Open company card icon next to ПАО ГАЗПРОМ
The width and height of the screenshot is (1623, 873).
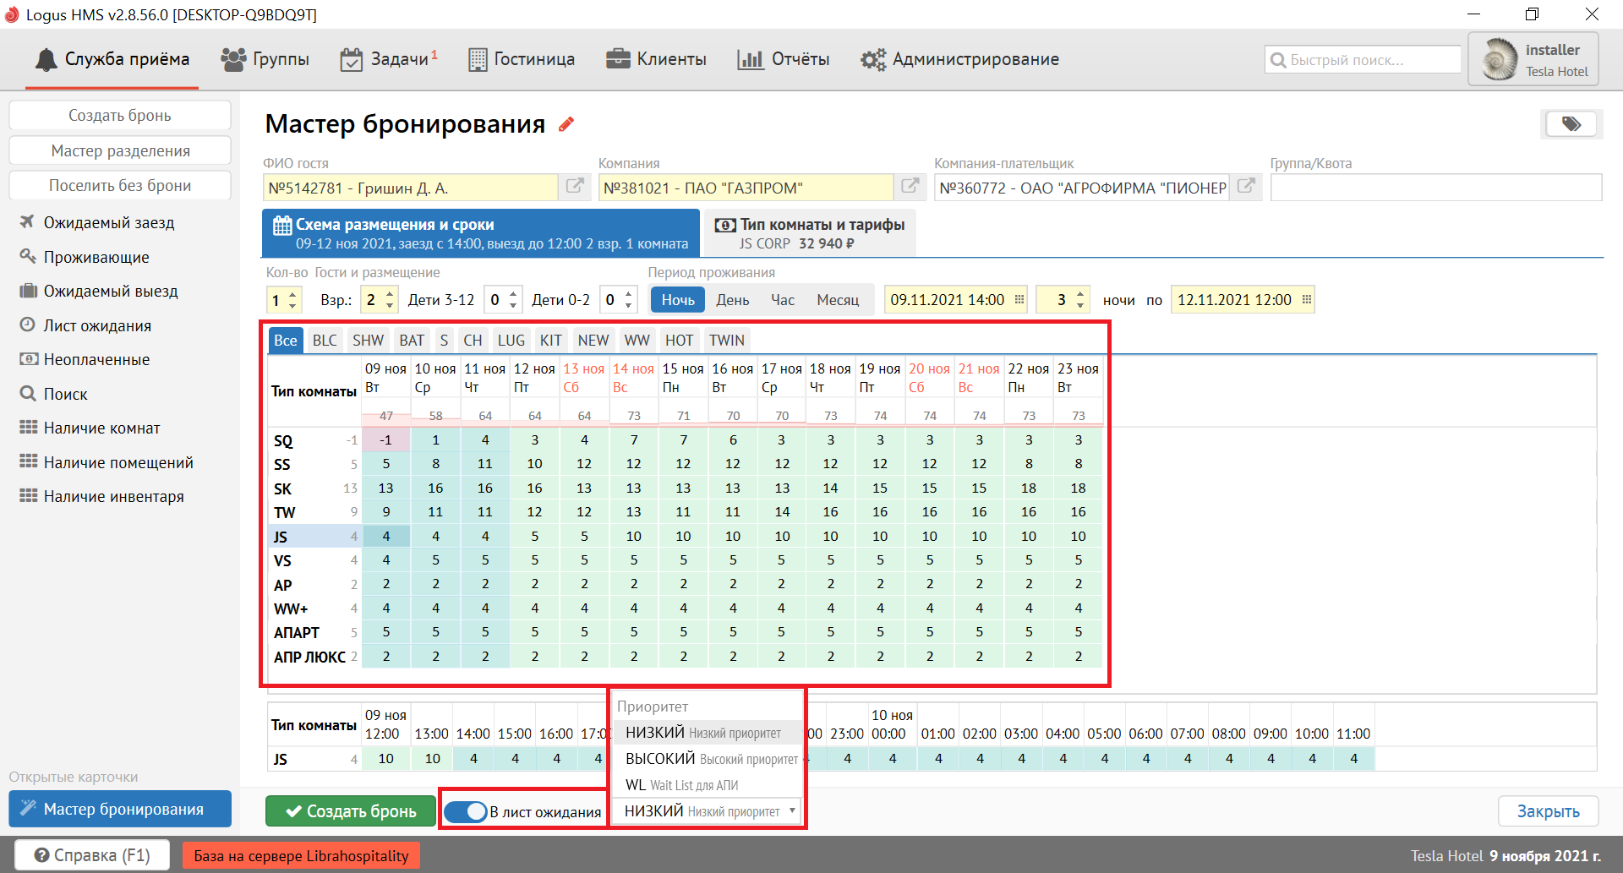pos(910,187)
